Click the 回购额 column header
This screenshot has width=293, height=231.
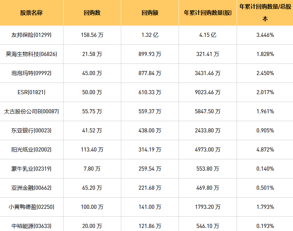pos(150,13)
